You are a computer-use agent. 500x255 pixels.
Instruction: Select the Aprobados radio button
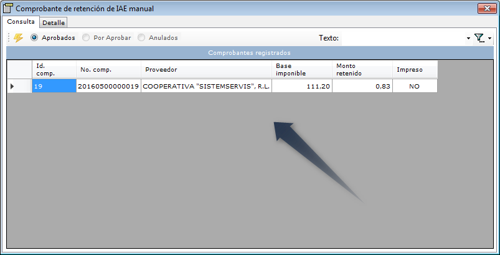[x=34, y=37]
